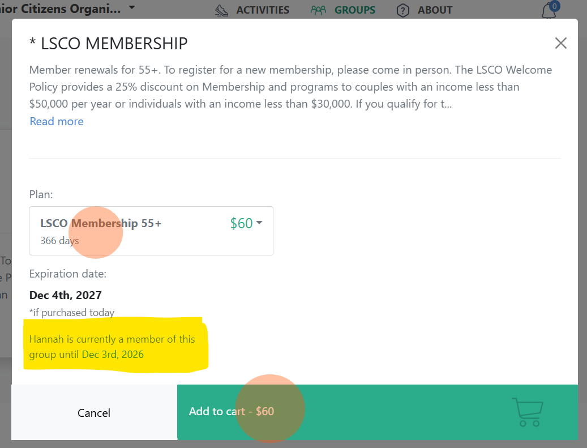Click the * LSCO MEMBERSHIP heading
This screenshot has width=587, height=448.
pyautogui.click(x=108, y=43)
